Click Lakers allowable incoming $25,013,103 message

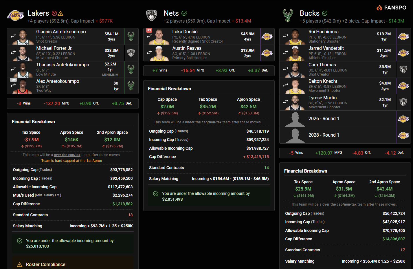tap(73, 243)
